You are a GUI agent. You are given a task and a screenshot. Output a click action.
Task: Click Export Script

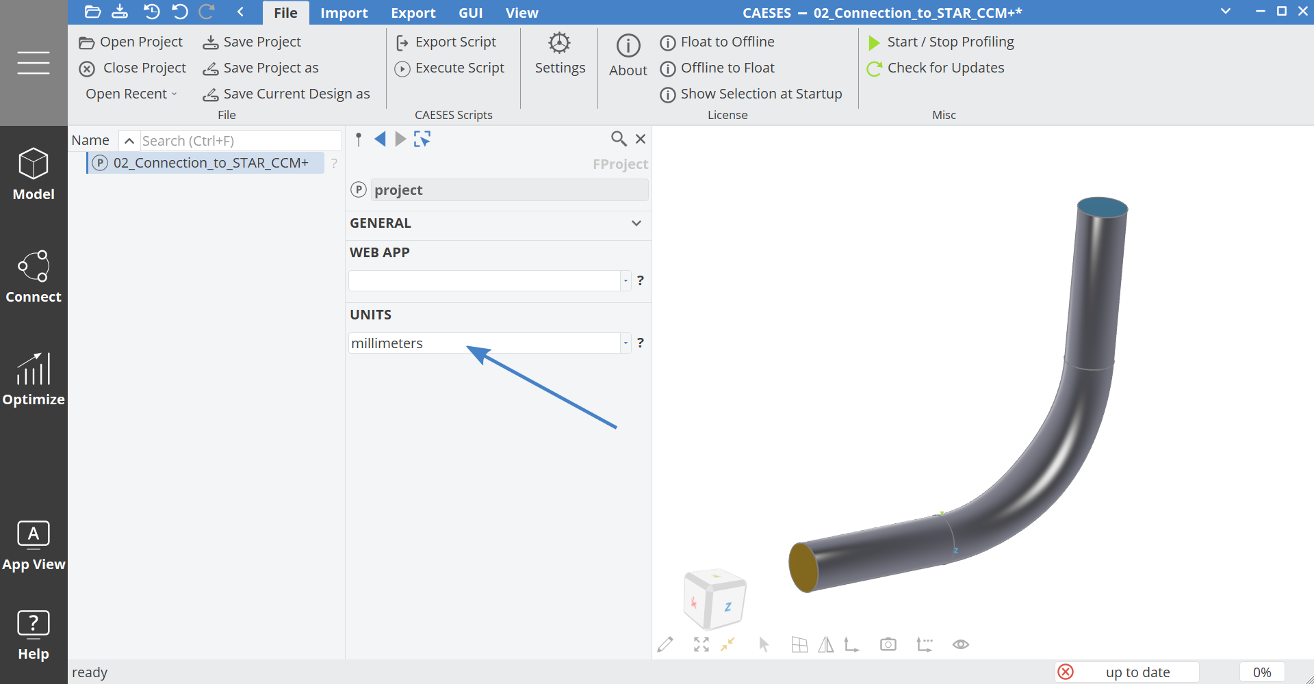[x=446, y=42]
